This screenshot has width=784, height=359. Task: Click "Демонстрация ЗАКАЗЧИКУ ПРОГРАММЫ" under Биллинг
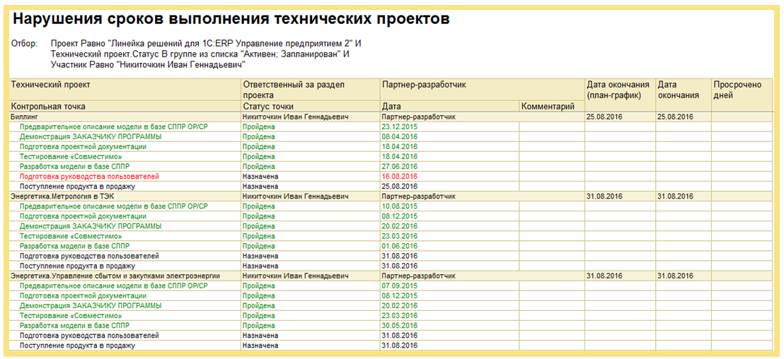coord(91,136)
